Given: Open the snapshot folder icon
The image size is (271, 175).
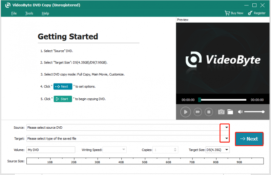Looking at the screenshot, I should (x=230, y=112).
